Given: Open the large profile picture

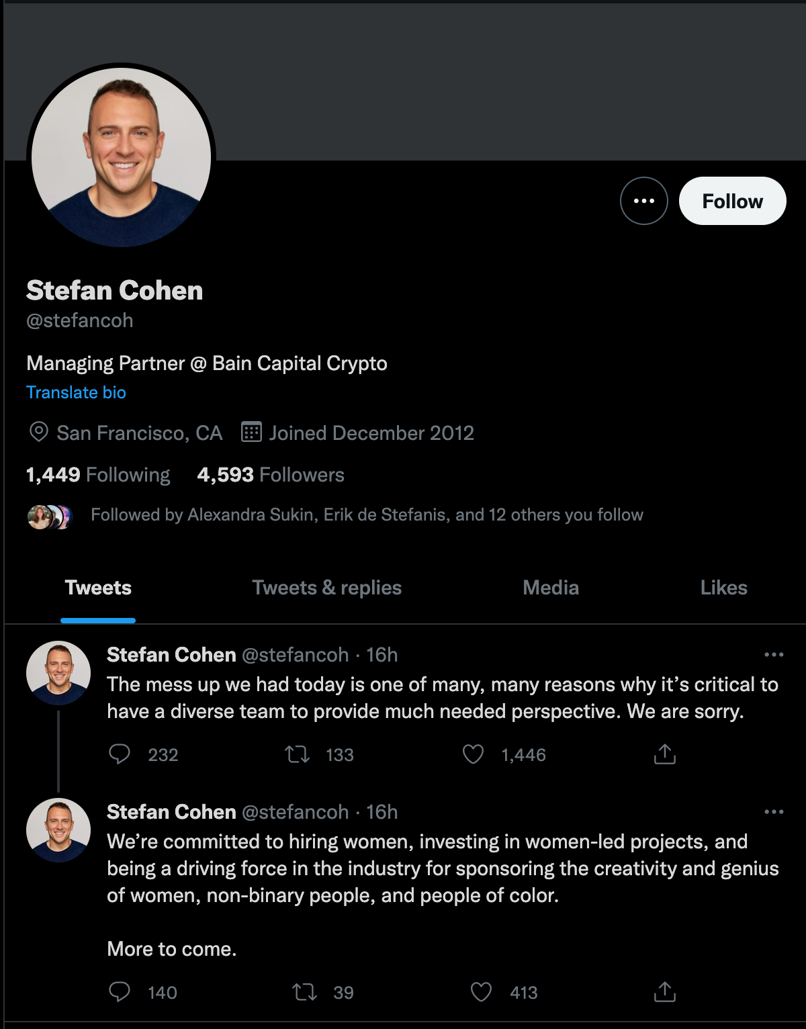Looking at the screenshot, I should [122, 157].
